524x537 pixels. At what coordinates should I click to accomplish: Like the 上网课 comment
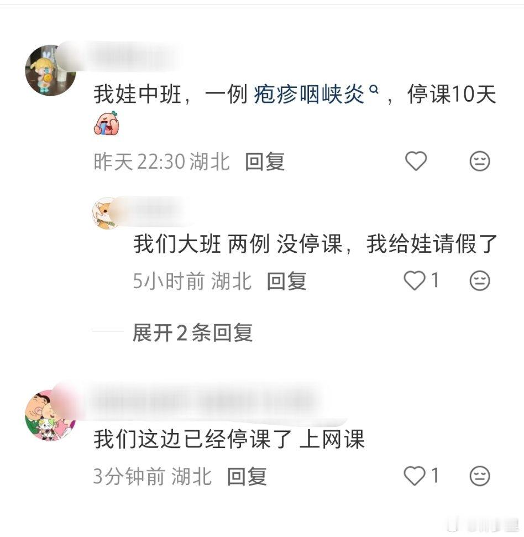click(x=415, y=476)
